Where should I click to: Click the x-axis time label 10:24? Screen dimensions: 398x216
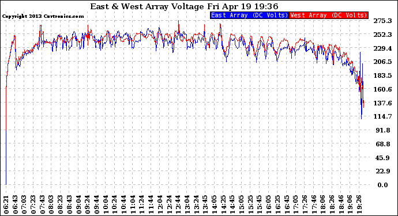tap(114, 204)
